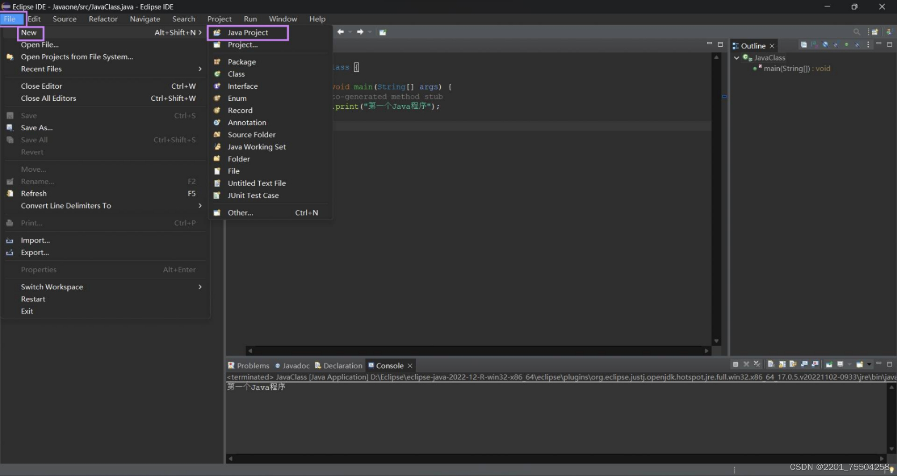Toggle Hide Local Types in Outline
This screenshot has height=476, width=897.
click(857, 45)
